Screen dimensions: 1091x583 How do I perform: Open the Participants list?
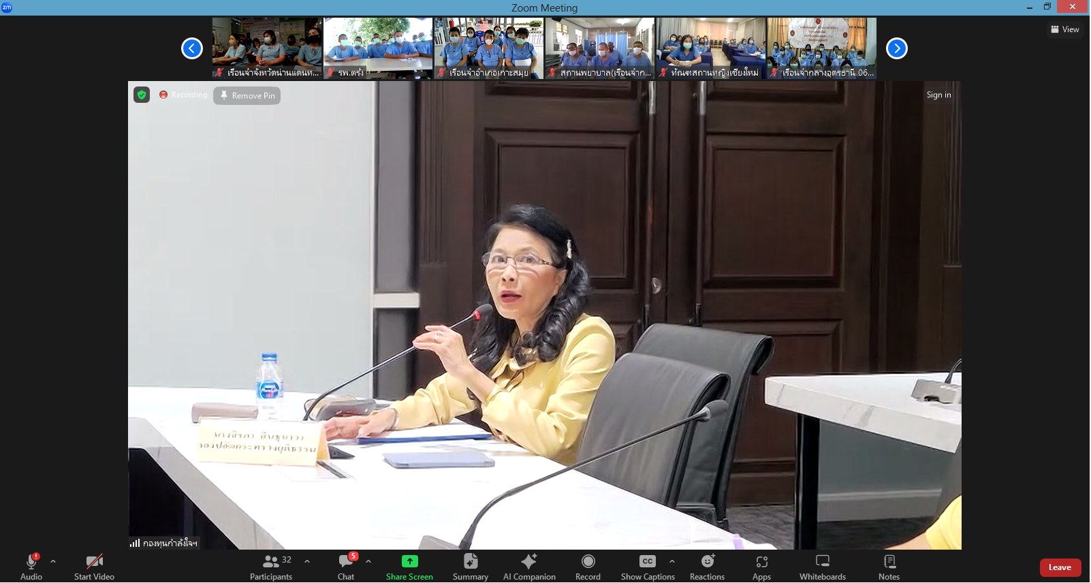click(271, 567)
